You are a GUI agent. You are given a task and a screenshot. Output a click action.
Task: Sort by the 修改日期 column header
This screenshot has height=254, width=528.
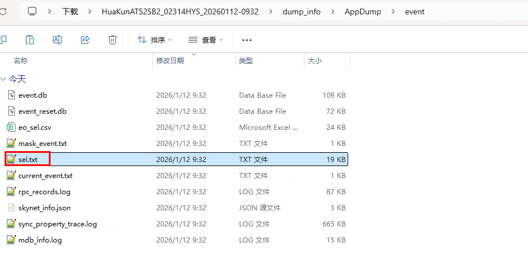[170, 60]
